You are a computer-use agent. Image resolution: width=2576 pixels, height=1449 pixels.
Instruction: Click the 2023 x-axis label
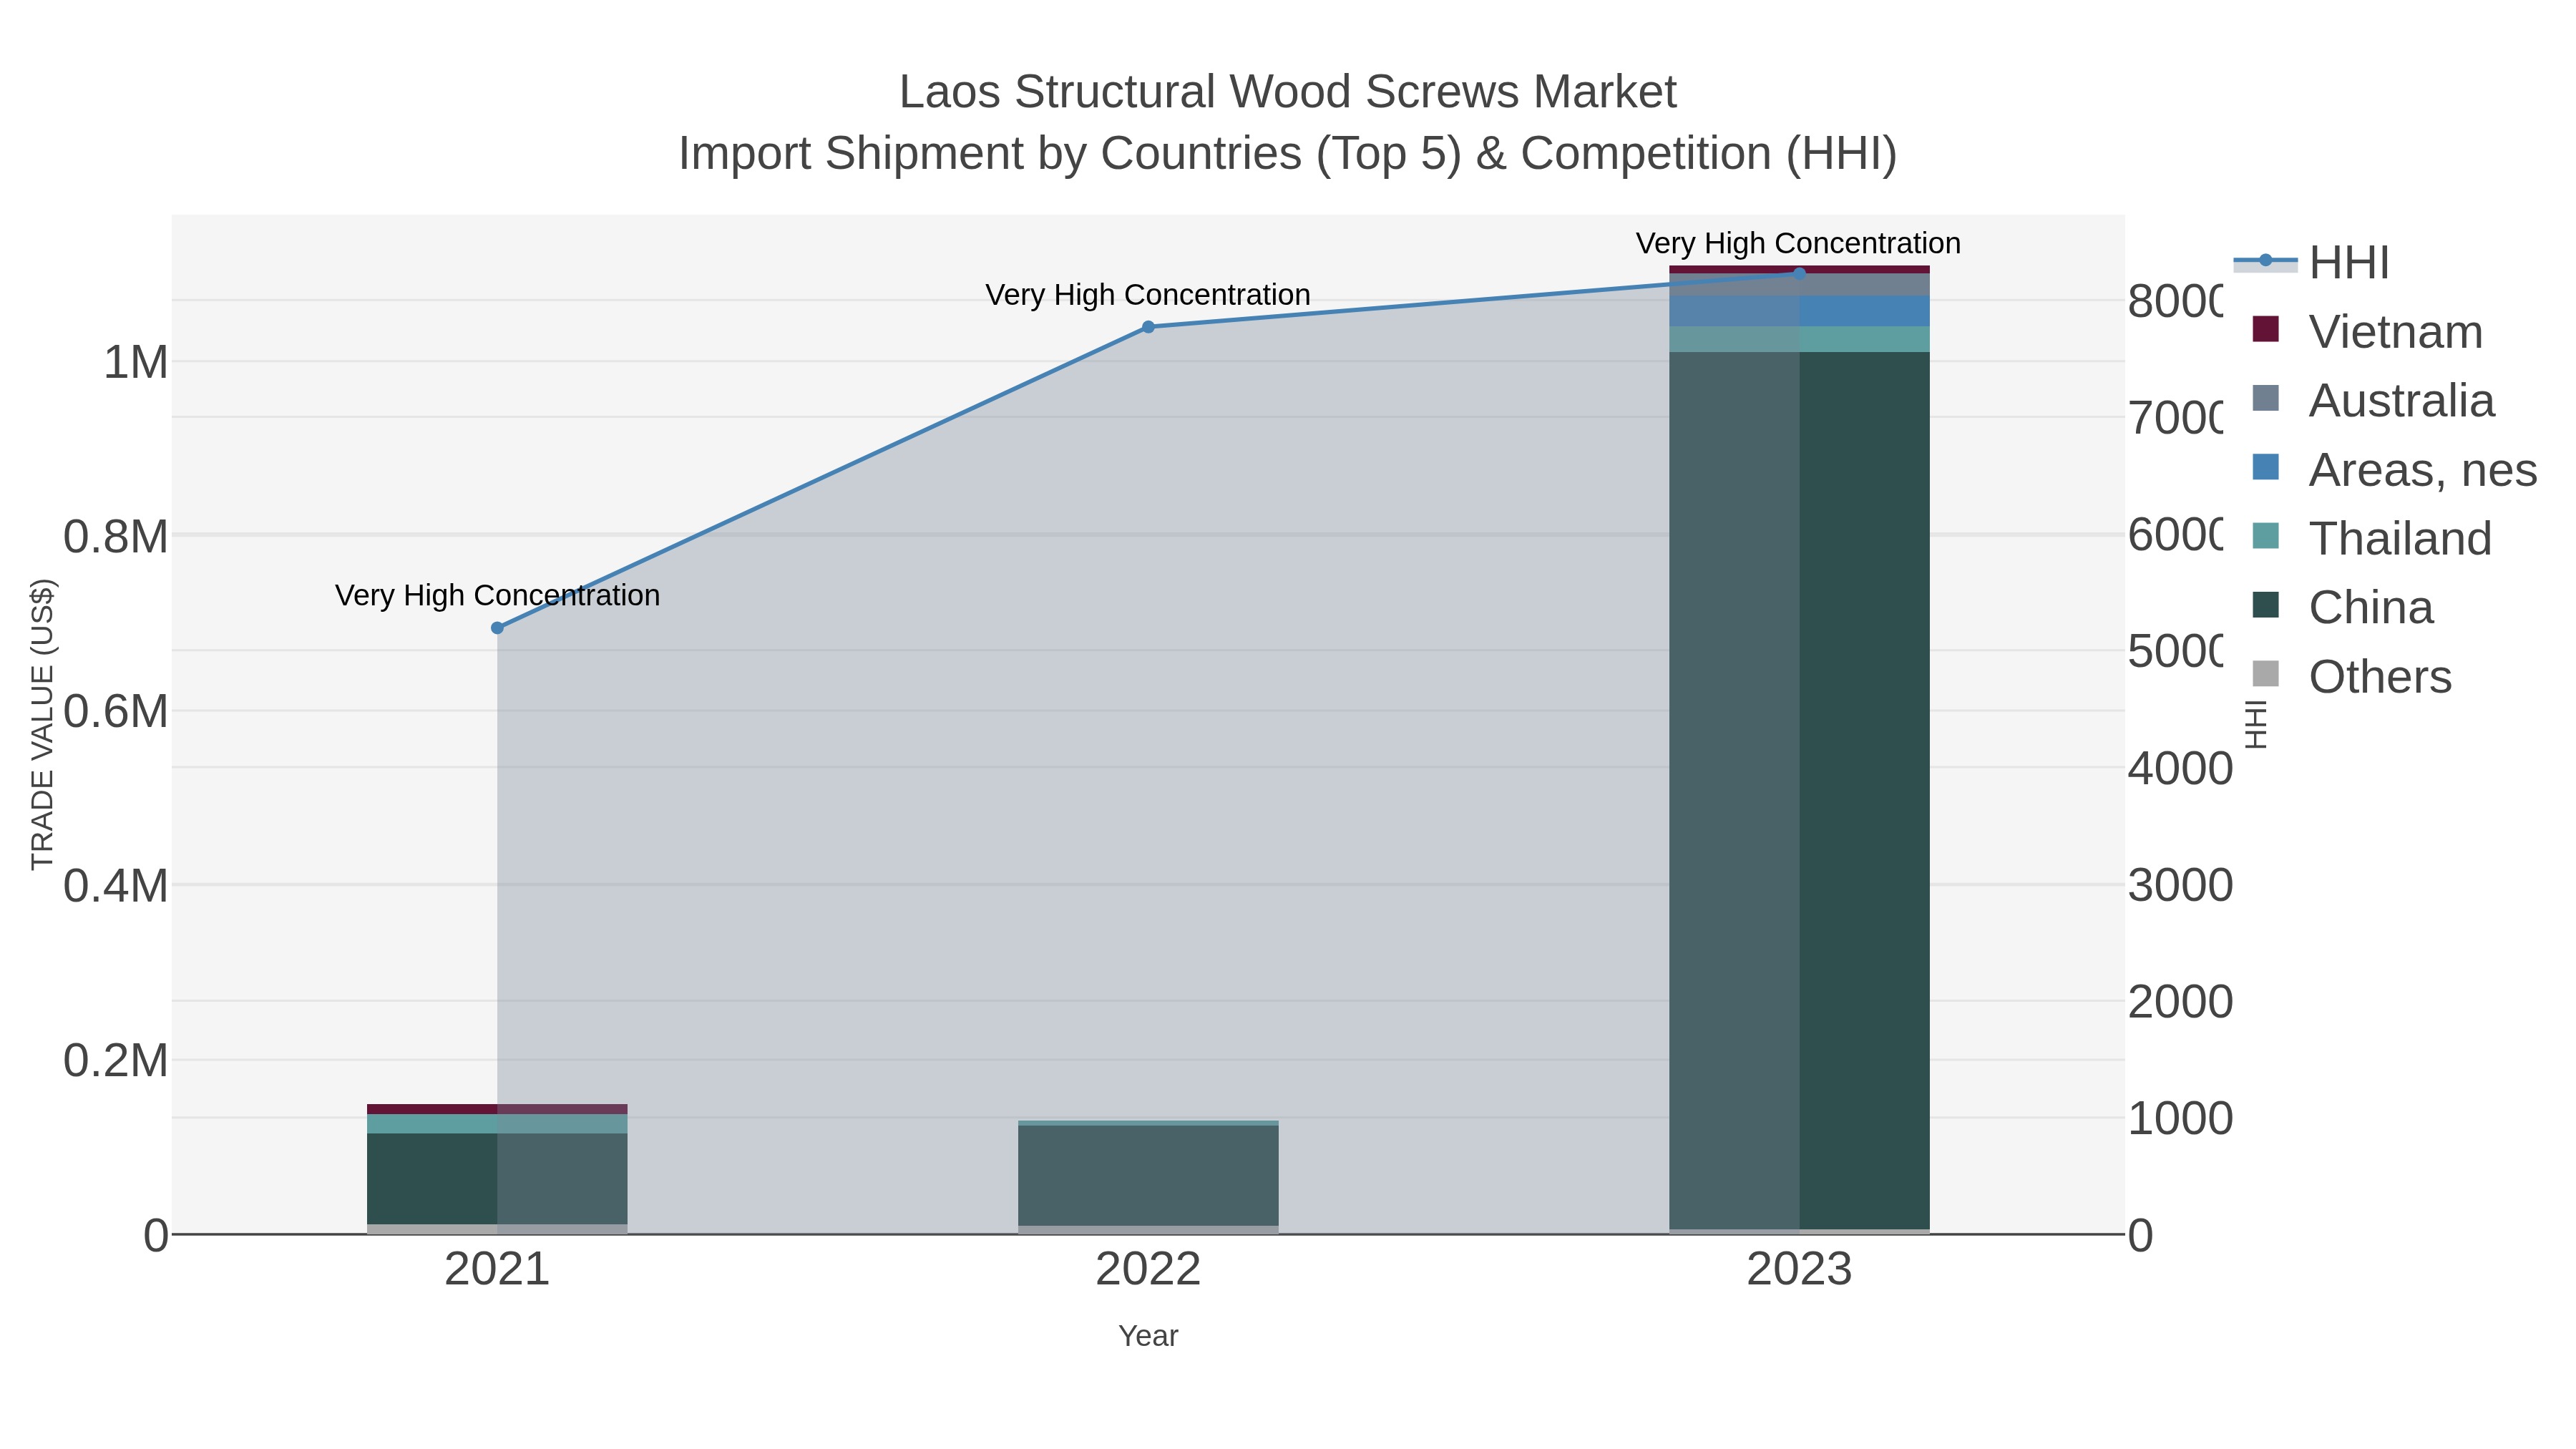[x=1799, y=1270]
